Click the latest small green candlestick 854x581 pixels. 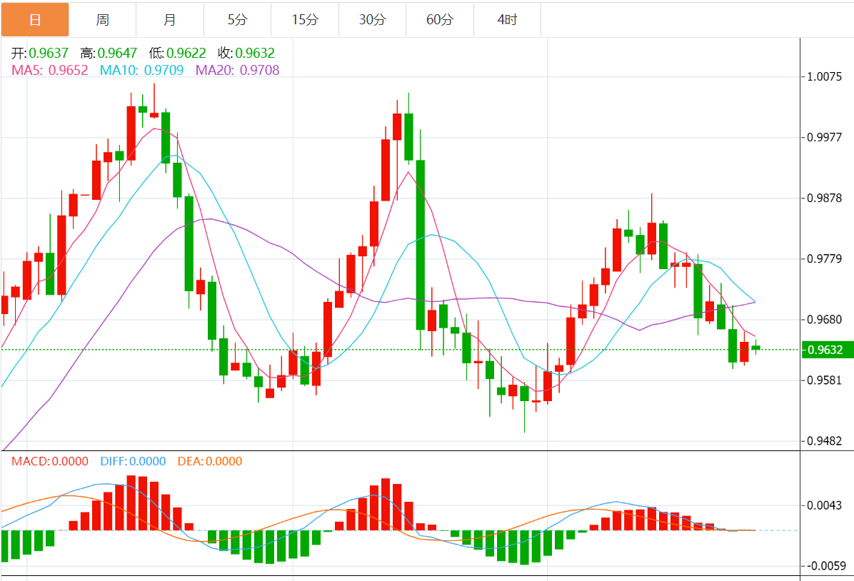click(755, 348)
